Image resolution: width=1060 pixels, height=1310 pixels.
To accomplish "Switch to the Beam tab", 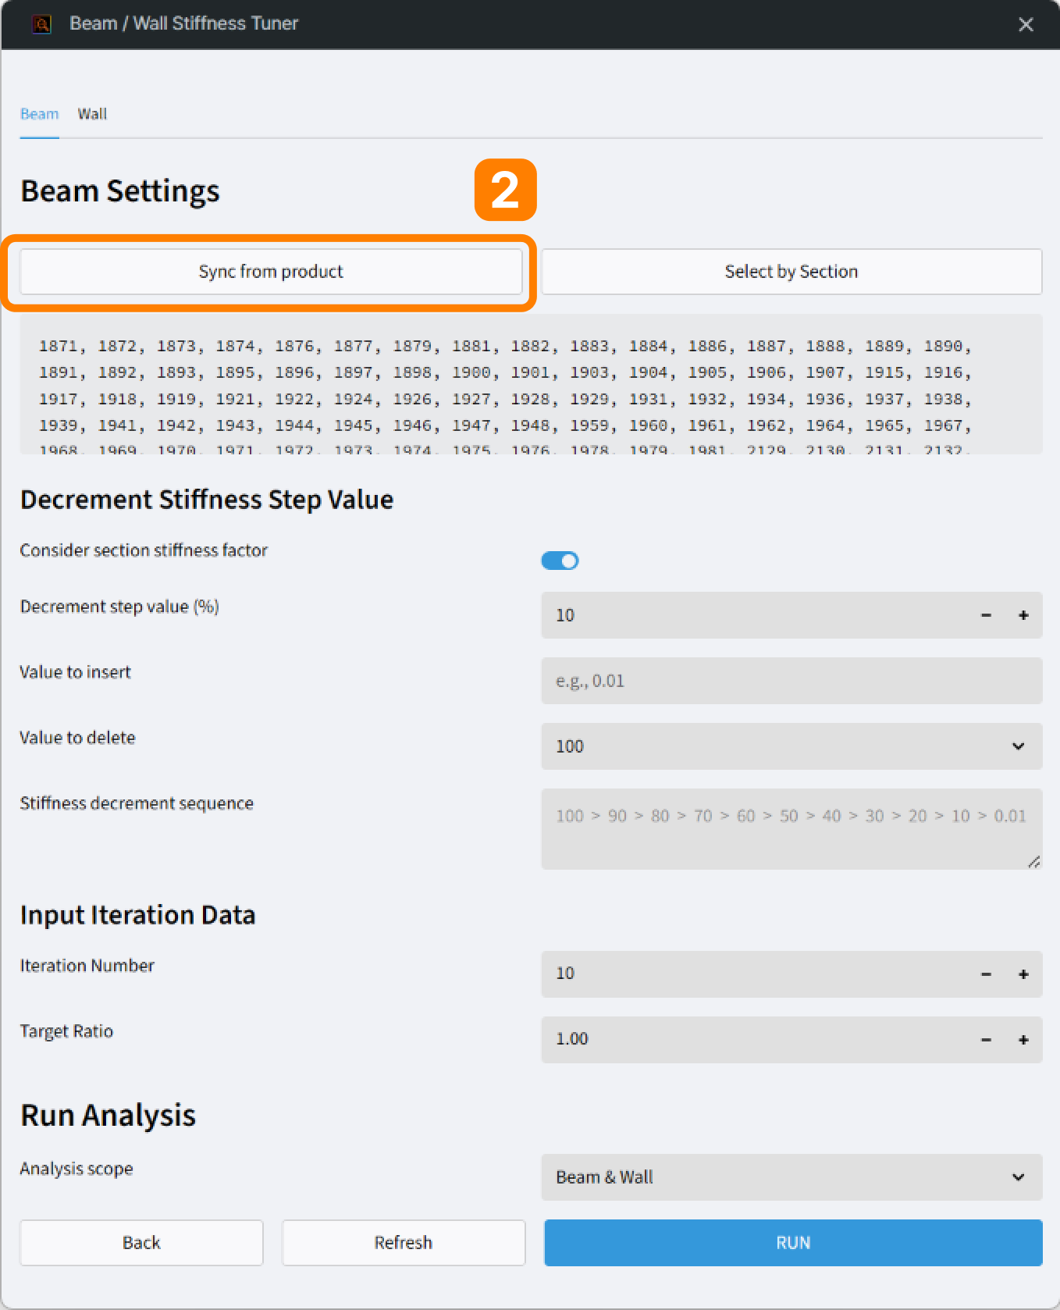I will [x=39, y=114].
